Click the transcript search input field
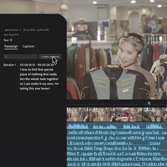This screenshot has width=167, height=167. 21,57
